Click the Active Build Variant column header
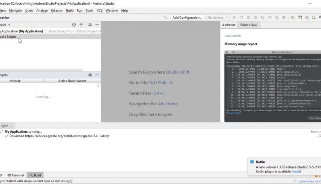321x184 pixels. (72, 81)
